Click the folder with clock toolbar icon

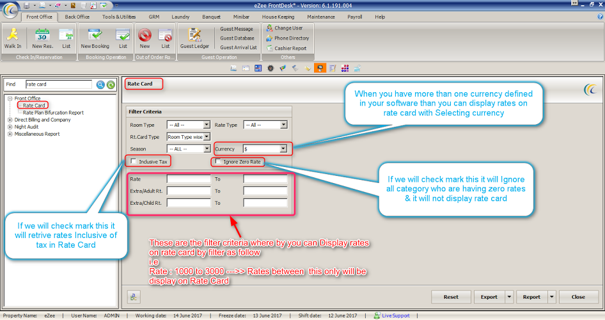coord(357,68)
